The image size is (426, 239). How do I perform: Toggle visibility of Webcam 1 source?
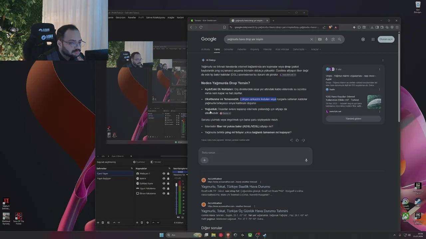click(164, 174)
